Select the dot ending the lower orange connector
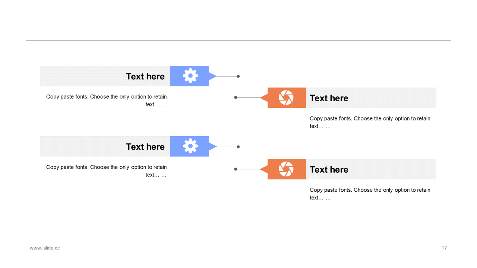477x268 pixels. pos(236,169)
